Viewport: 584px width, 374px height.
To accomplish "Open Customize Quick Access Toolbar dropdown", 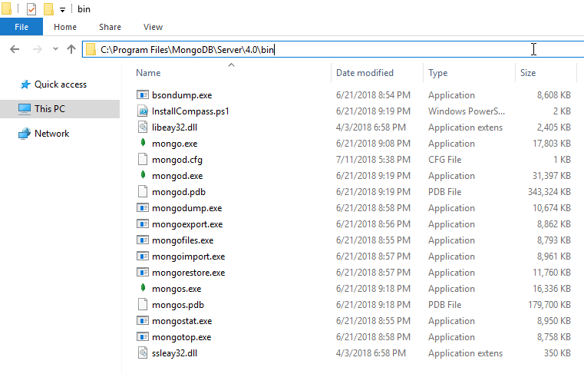I will coord(63,10).
